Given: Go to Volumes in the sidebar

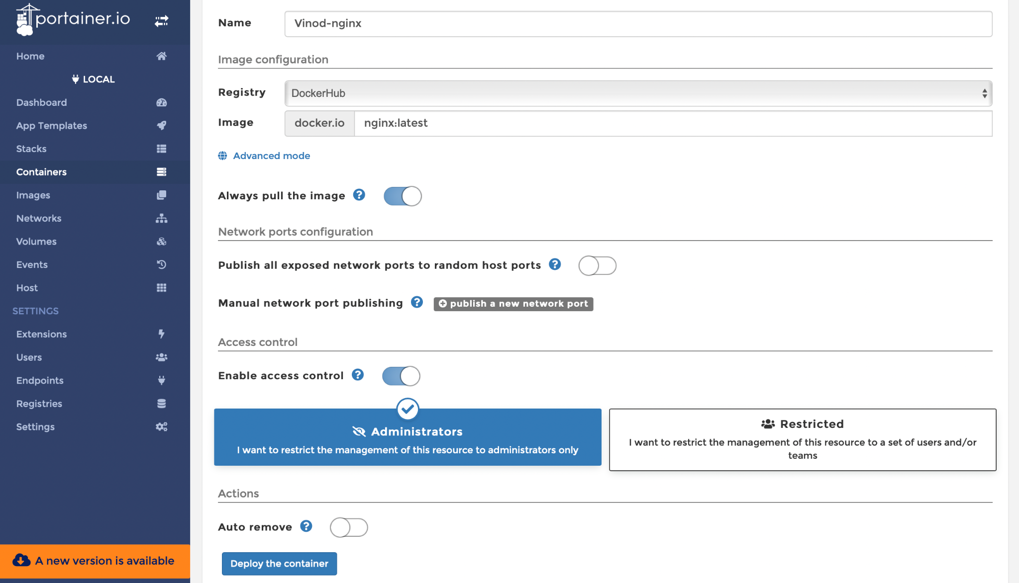Looking at the screenshot, I should 36,242.
